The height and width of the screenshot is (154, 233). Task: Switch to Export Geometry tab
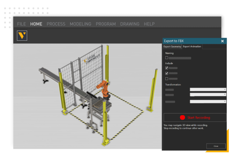click(x=172, y=47)
